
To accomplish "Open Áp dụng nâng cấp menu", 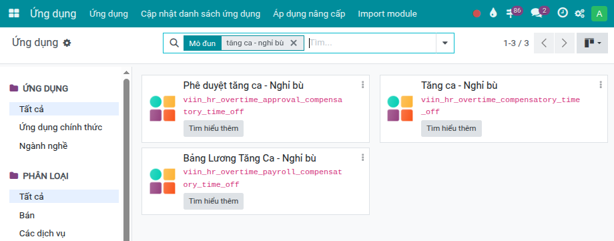I will (x=309, y=14).
